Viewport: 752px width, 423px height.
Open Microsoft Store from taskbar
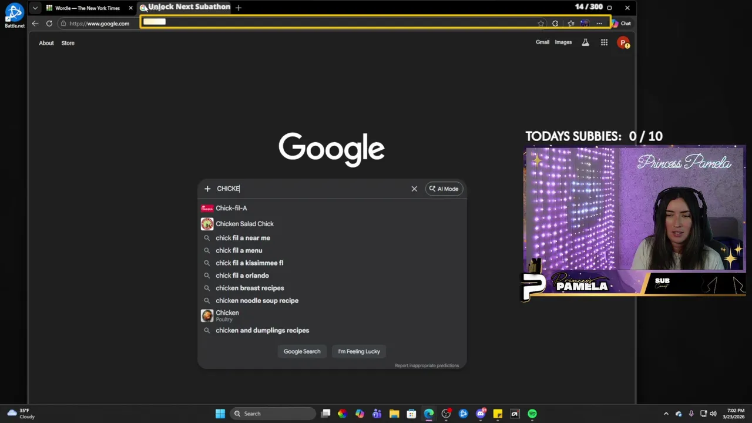point(411,414)
